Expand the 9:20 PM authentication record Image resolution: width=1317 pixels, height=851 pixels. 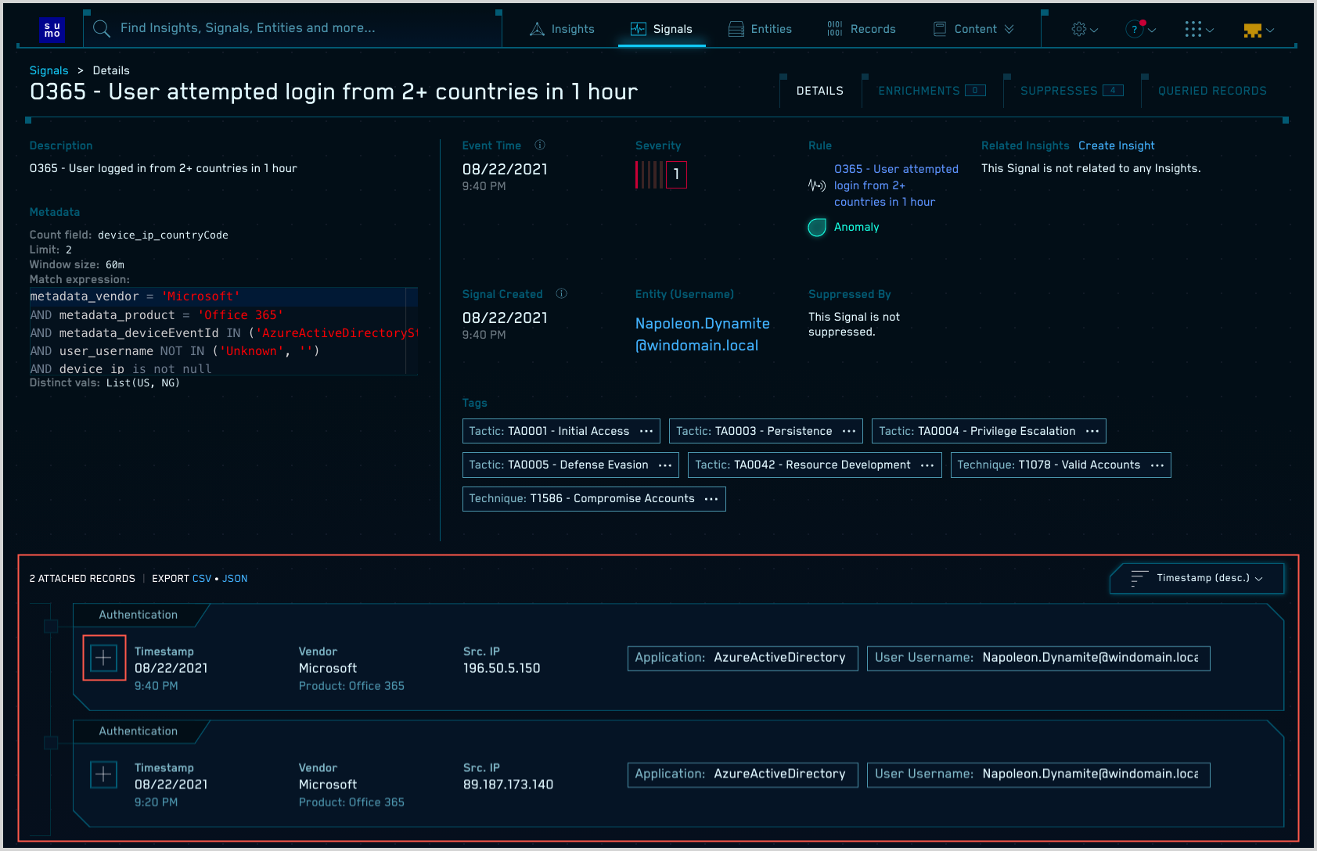104,774
